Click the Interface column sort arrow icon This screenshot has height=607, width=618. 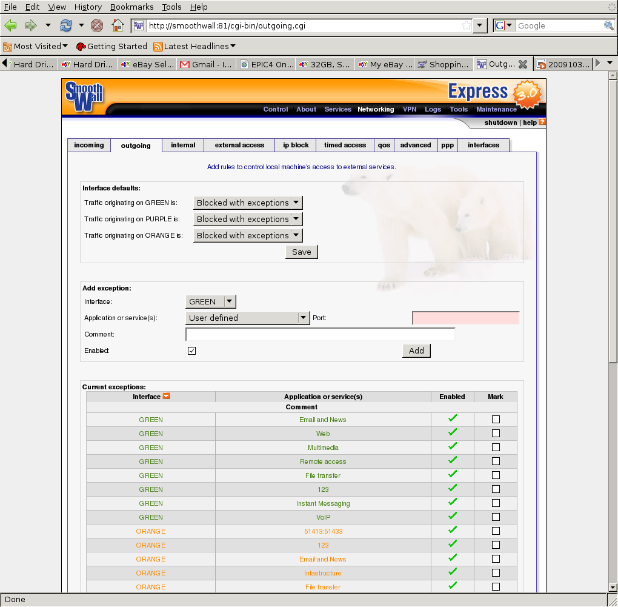tap(166, 397)
